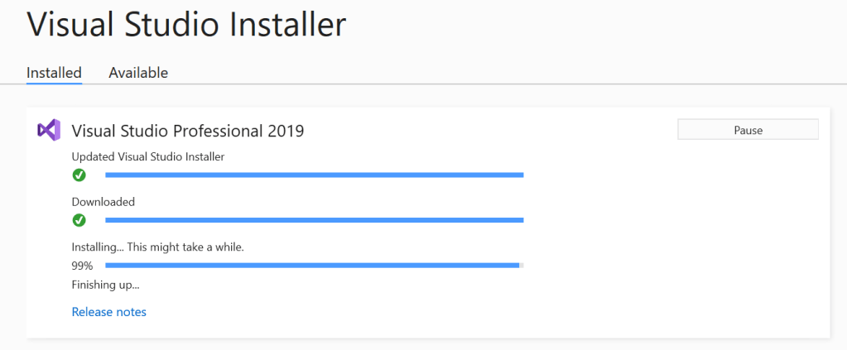Click the green checkmark beside Updated Visual Studio Installer

79,175
